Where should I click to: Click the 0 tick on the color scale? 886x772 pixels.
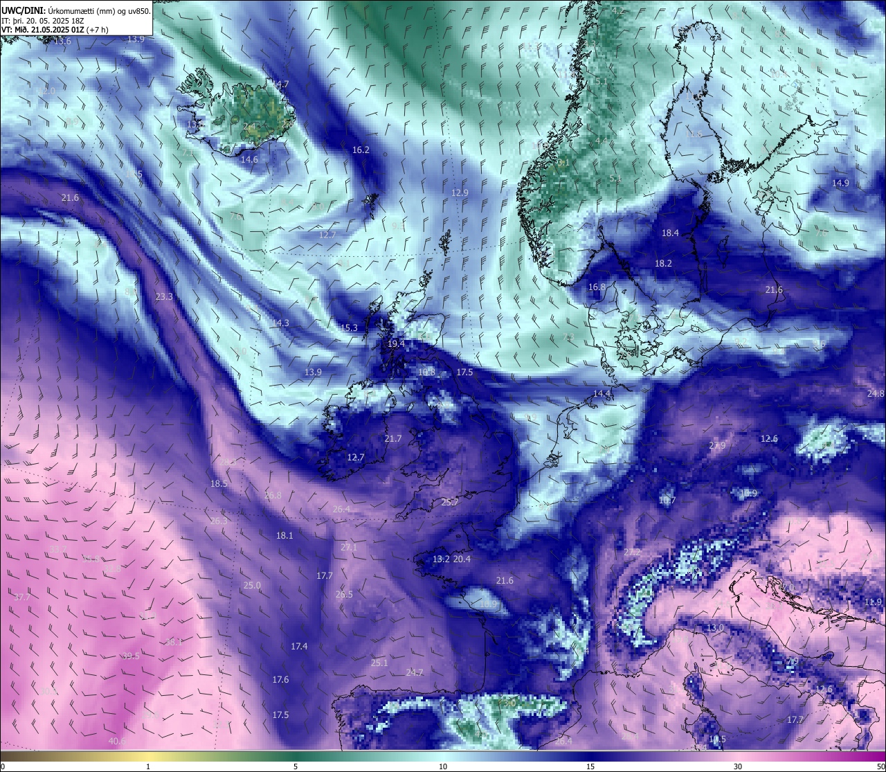(x=3, y=766)
